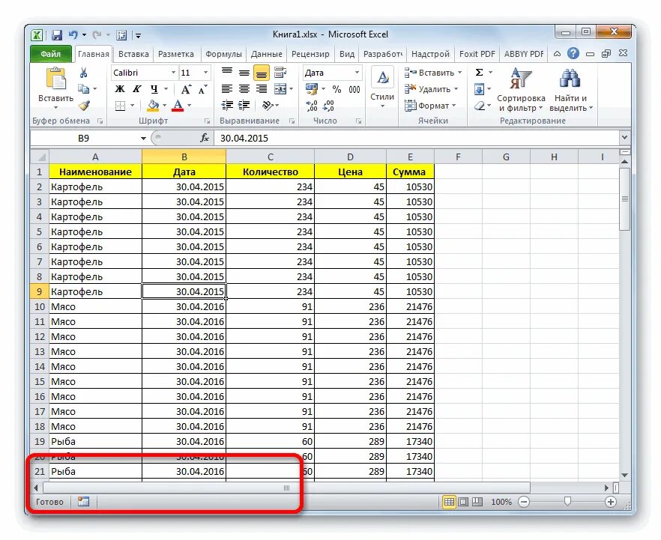Open Customize Quick Access Toolbar dropdown
The image size is (661, 540).
click(x=138, y=36)
